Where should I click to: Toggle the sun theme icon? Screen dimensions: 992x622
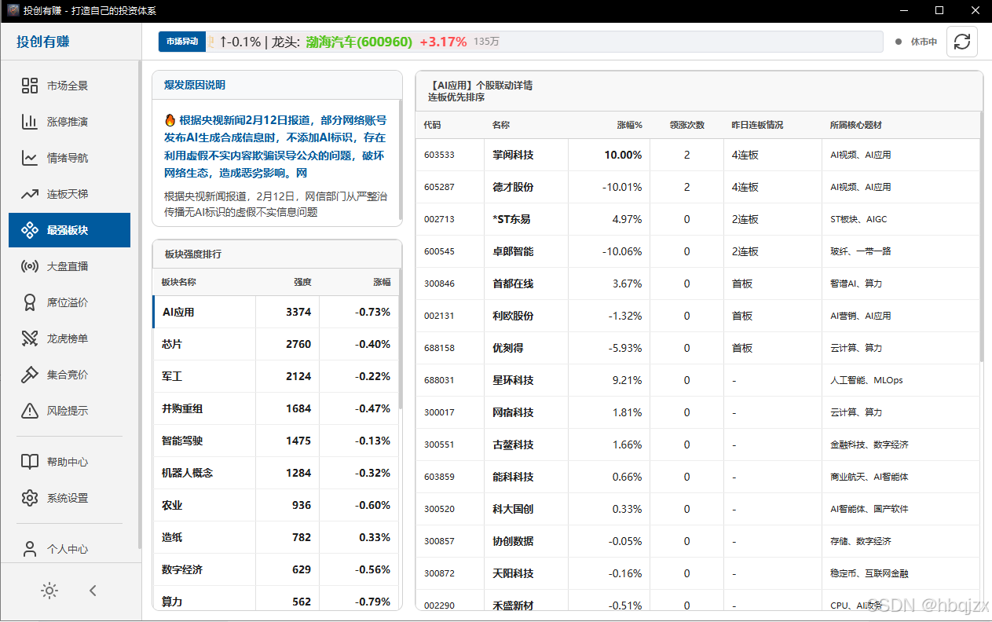pyautogui.click(x=49, y=591)
